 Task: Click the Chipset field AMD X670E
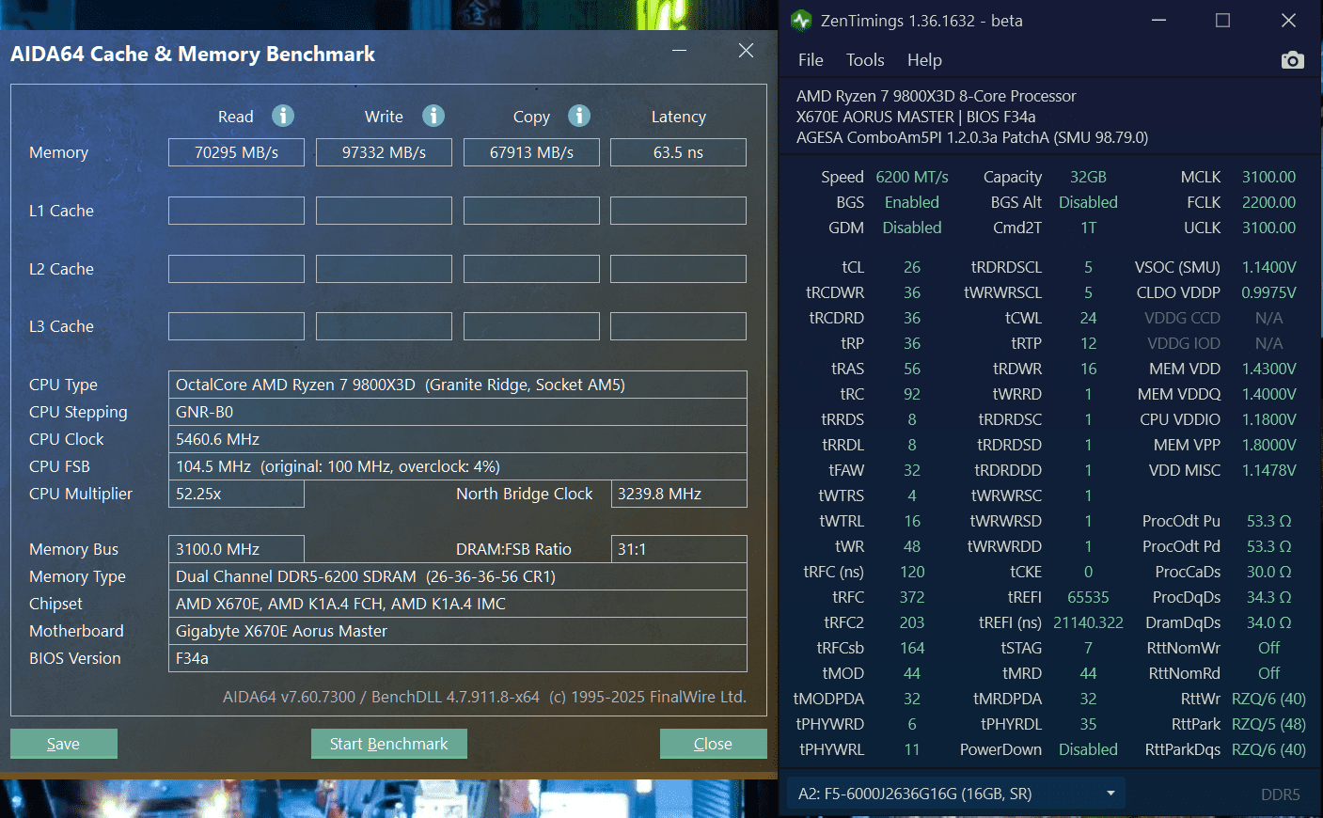tap(458, 604)
